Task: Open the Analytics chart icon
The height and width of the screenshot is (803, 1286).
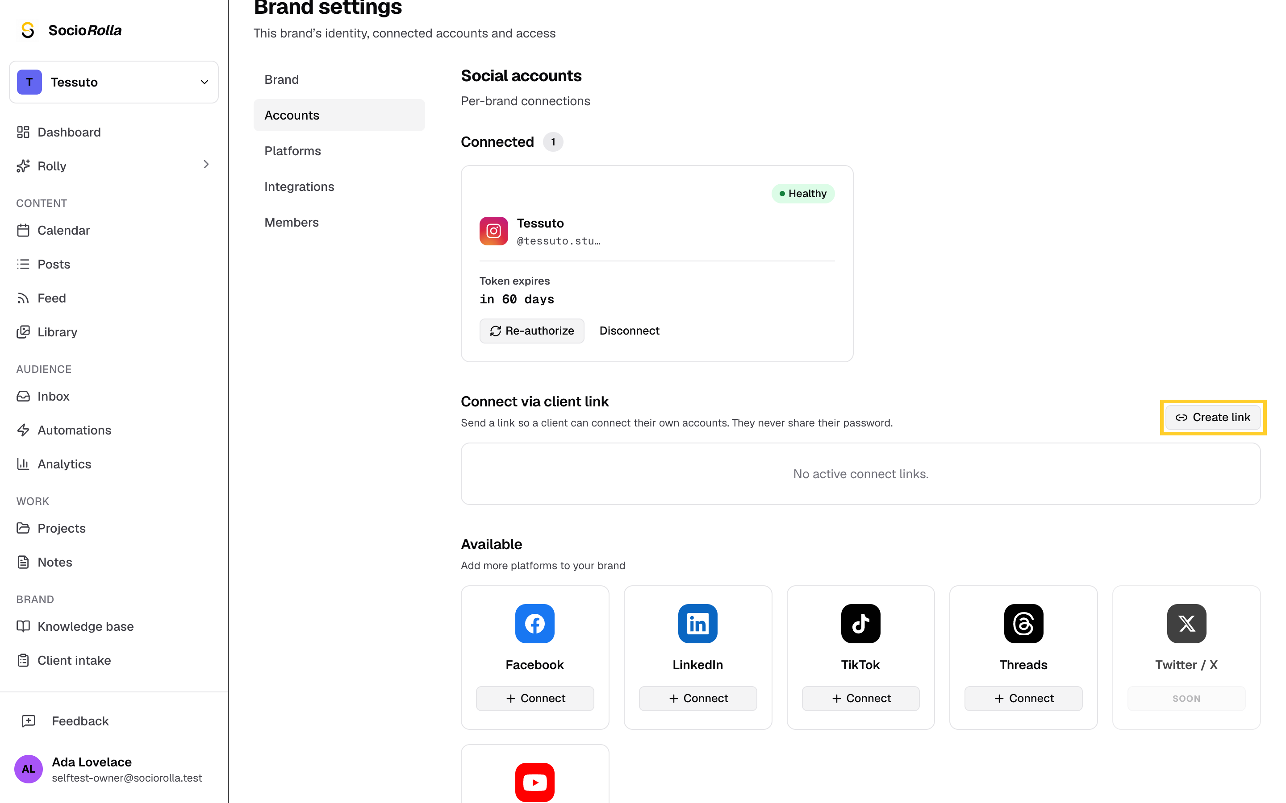Action: point(23,464)
